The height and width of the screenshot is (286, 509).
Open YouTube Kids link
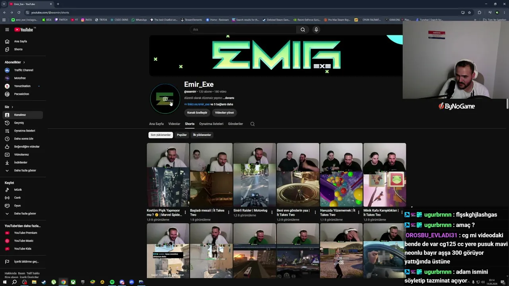pos(23,249)
